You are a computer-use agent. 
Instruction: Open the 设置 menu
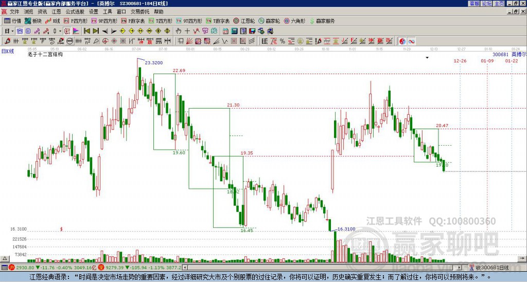coord(94,12)
